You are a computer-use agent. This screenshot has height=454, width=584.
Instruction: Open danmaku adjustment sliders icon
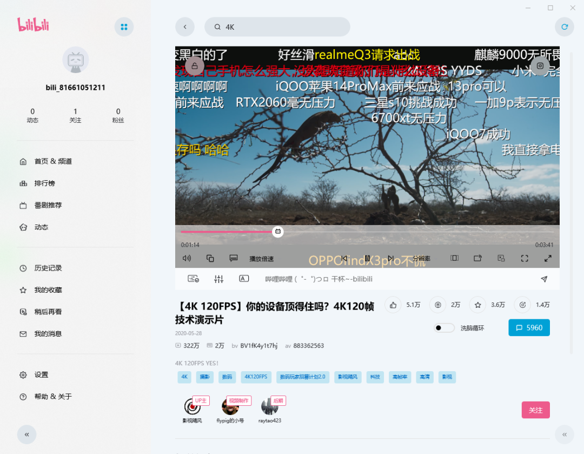[218, 279]
